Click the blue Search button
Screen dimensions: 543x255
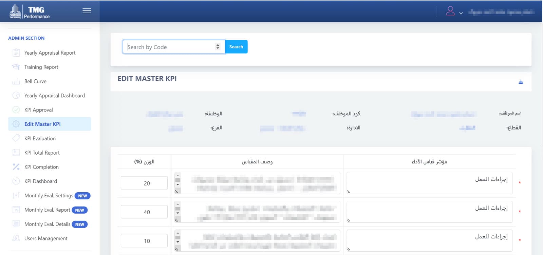coord(236,47)
